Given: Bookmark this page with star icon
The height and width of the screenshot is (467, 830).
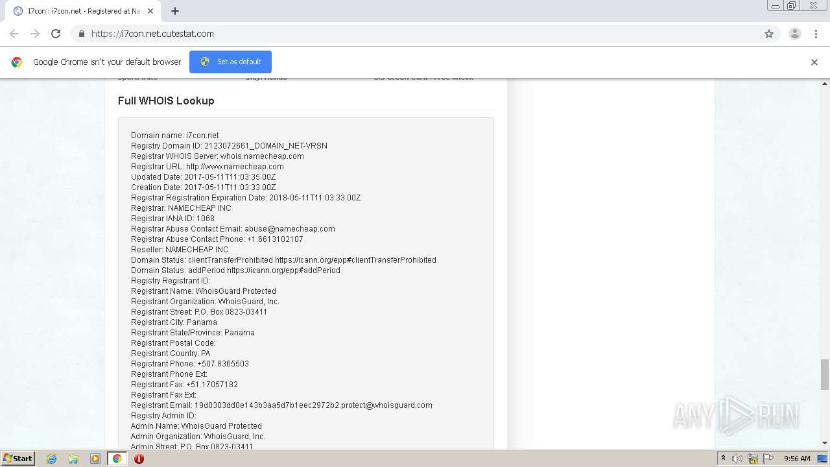Looking at the screenshot, I should pos(769,34).
